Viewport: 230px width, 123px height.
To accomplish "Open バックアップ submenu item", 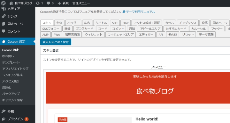I will pos(11,94).
